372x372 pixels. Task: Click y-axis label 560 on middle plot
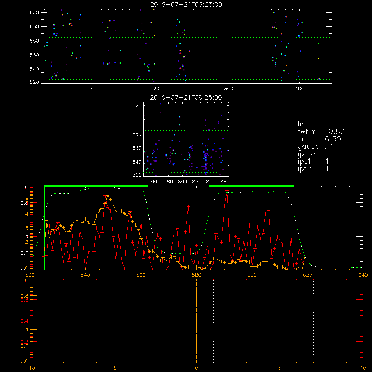(137, 148)
